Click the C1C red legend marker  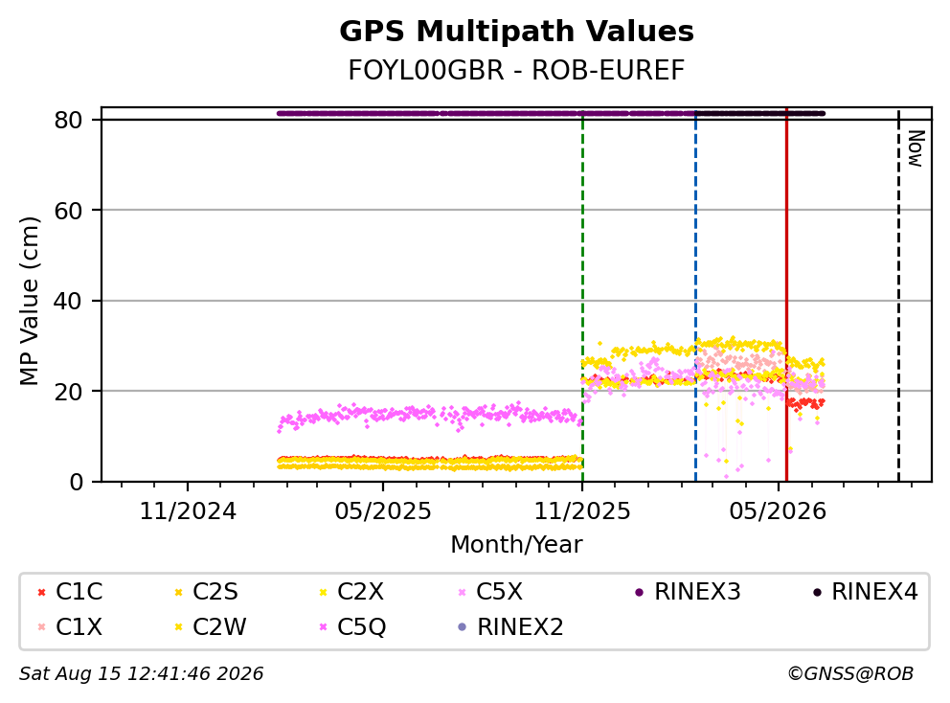click(x=41, y=592)
